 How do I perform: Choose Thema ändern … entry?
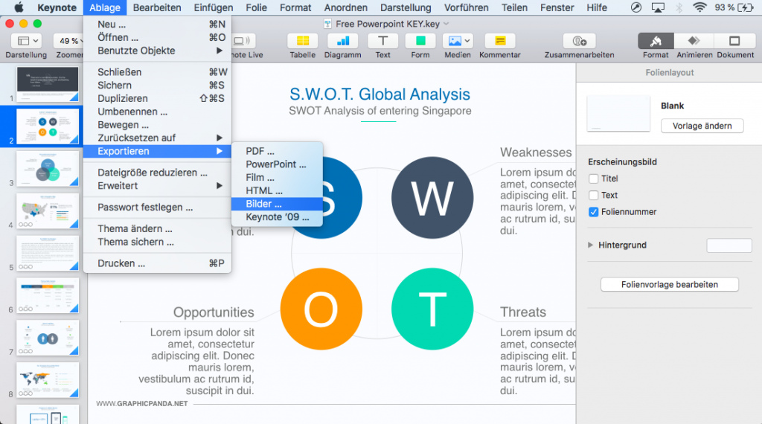pyautogui.click(x=158, y=228)
